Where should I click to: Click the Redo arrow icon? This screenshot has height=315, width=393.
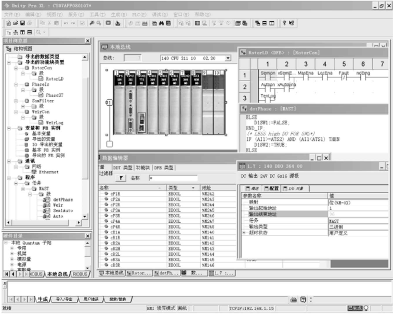(x=73, y=23)
